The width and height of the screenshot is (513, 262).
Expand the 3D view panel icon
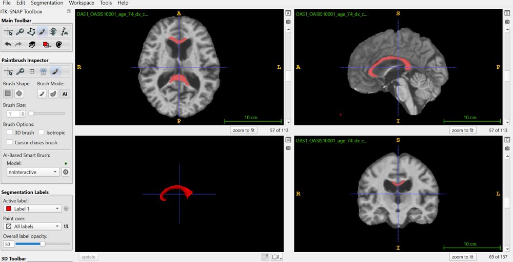(x=288, y=140)
